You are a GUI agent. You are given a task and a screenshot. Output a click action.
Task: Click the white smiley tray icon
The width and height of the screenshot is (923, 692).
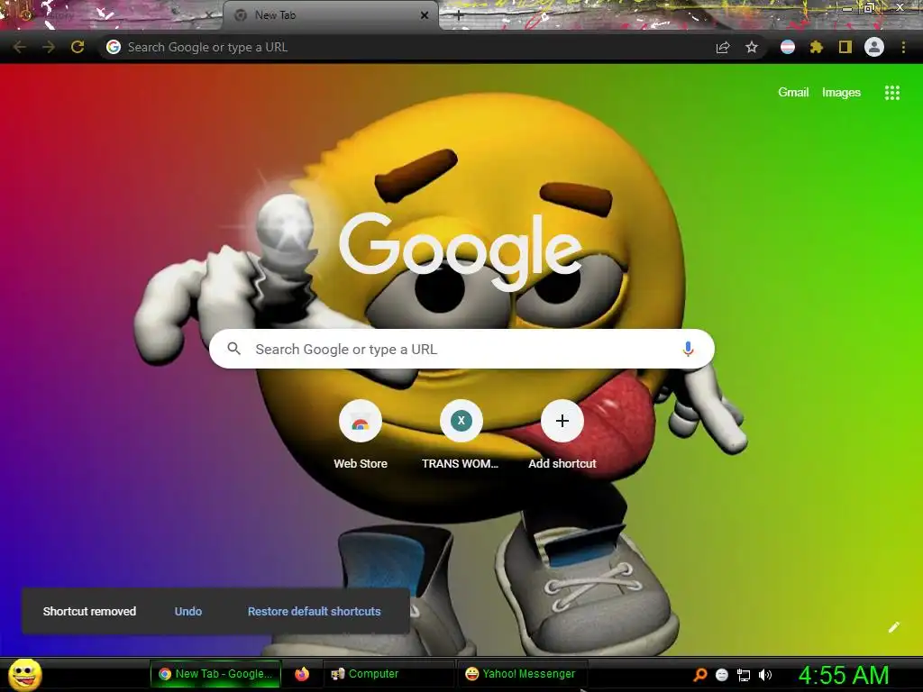(x=722, y=675)
